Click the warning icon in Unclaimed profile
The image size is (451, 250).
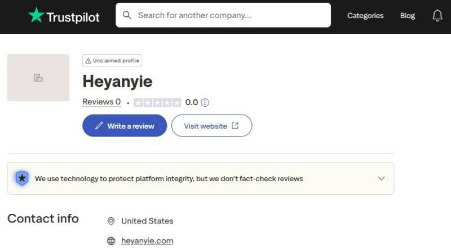click(88, 61)
